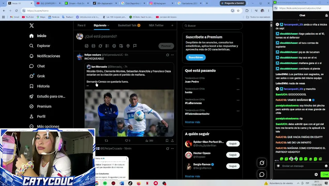Open Historia in X sidebar
The image size is (329, 186).
point(39,86)
